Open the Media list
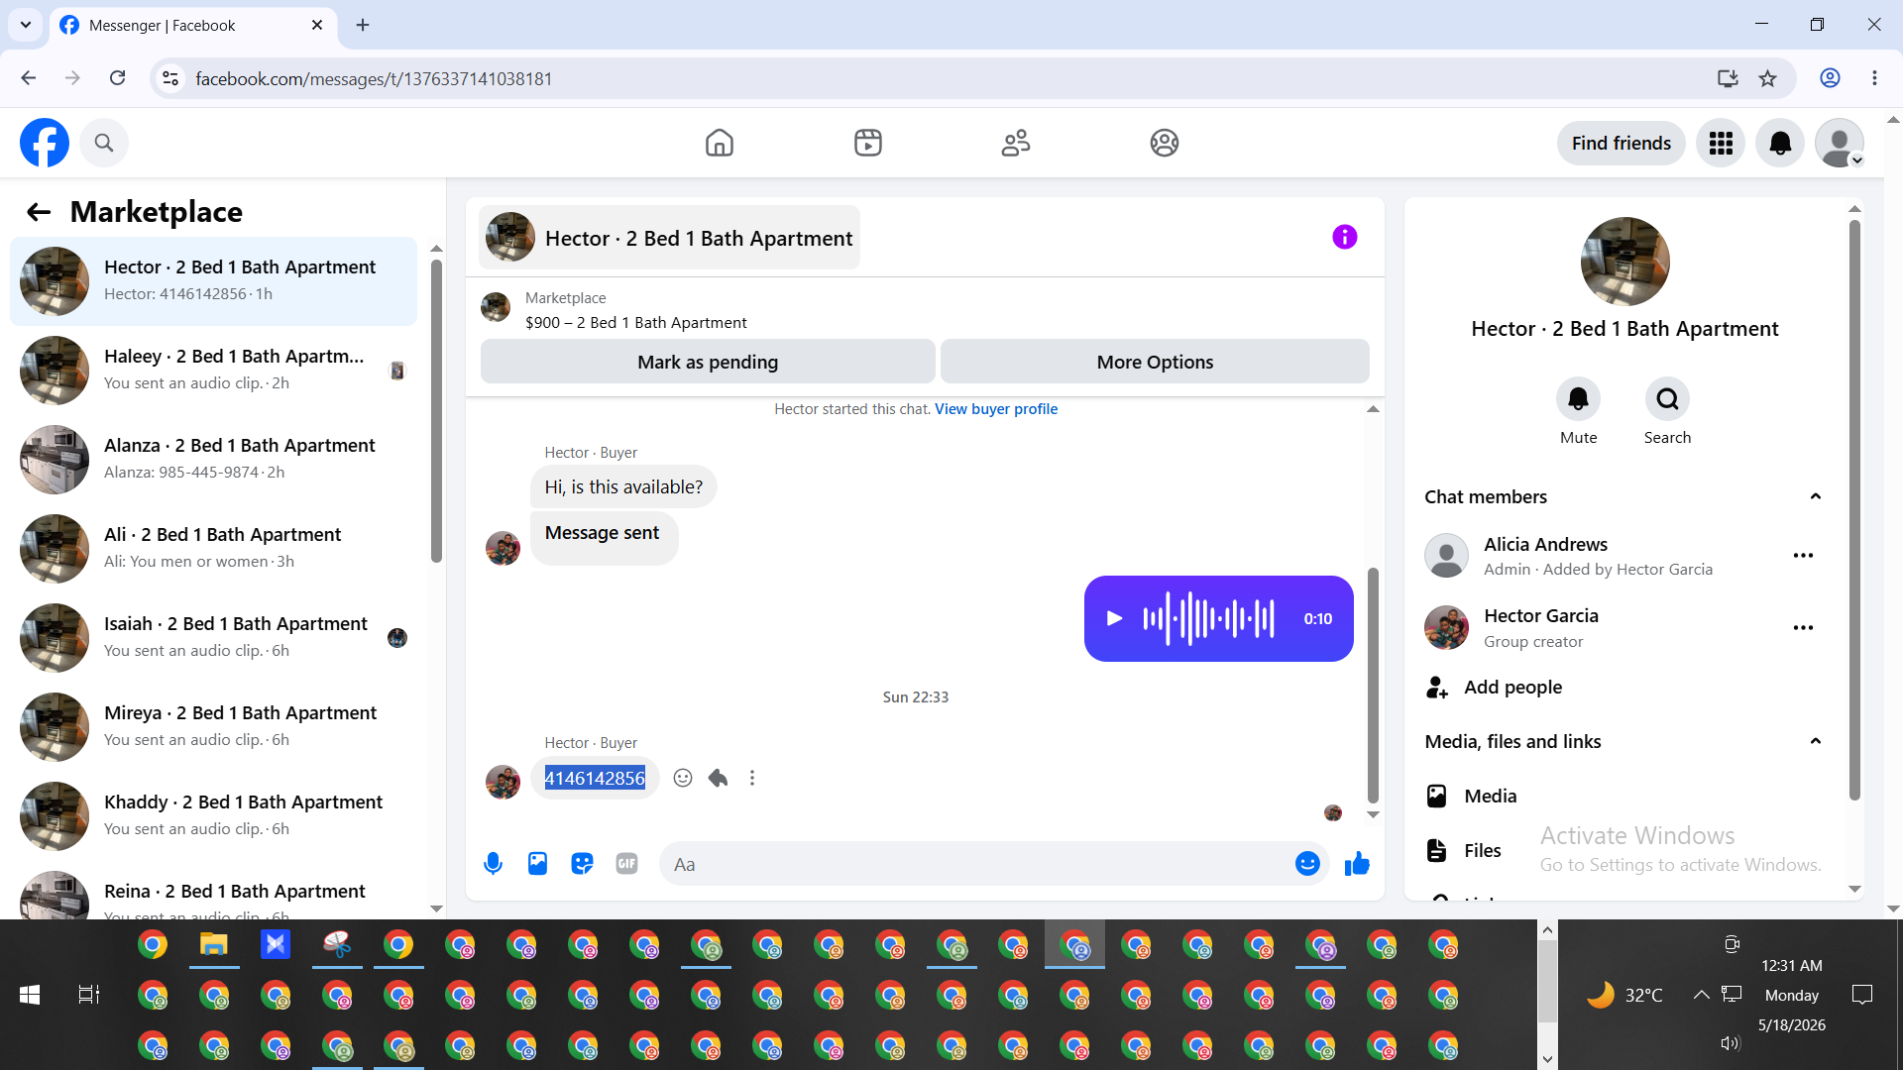 pos(1471,796)
